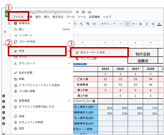Select ドライブにショートカットを追加
The image size is (164, 135).
pos(42,85)
